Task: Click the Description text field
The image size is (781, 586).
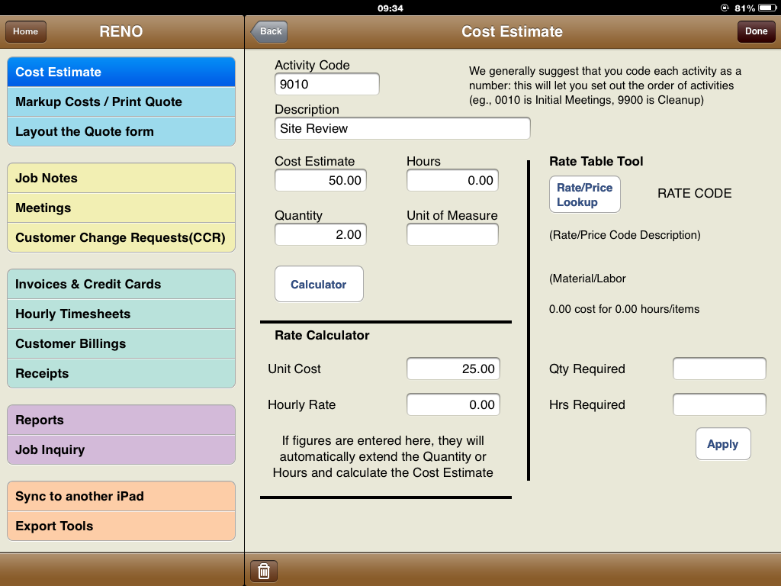Action: coord(402,128)
